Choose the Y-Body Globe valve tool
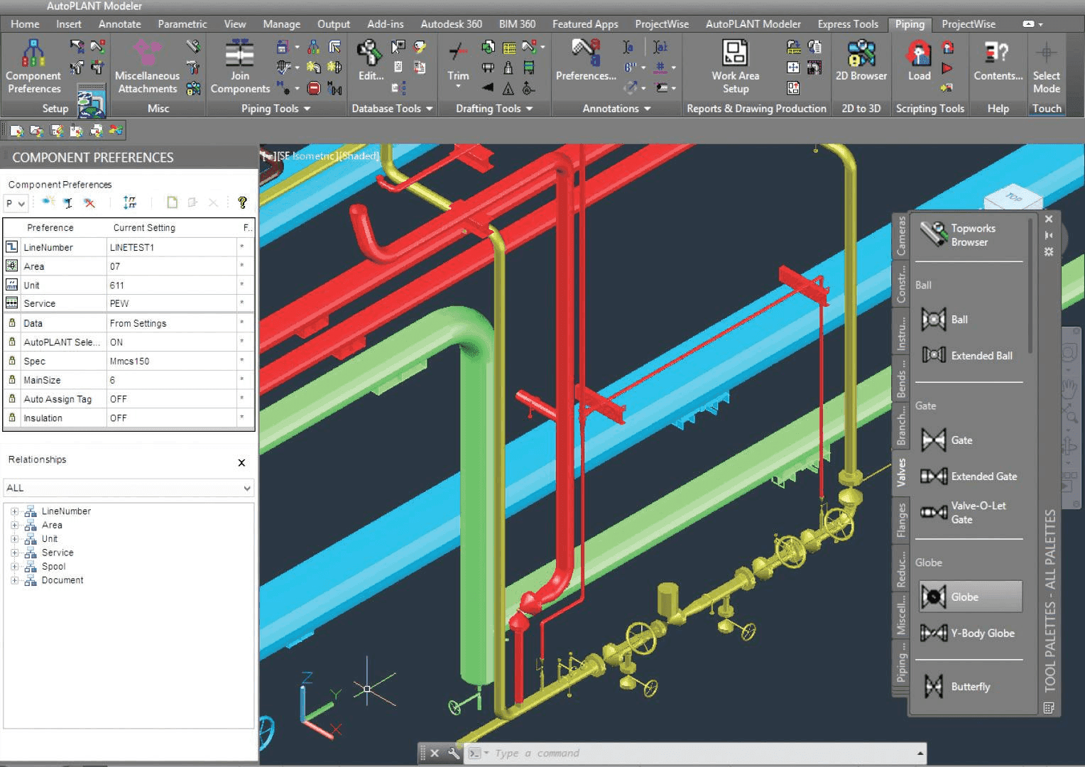Image resolution: width=1085 pixels, height=767 pixels. [x=969, y=633]
